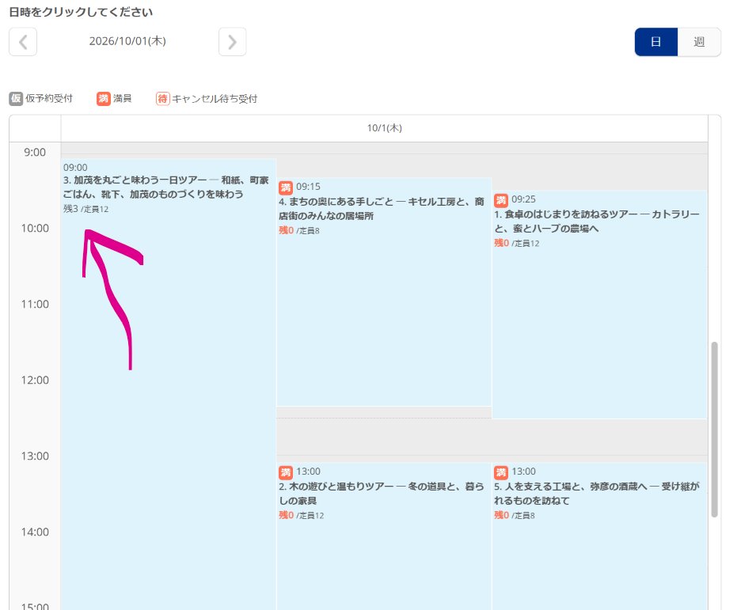737x610 pixels.
Task: Click the vertical scrollbar thumb of calendar
Action: coord(714,429)
